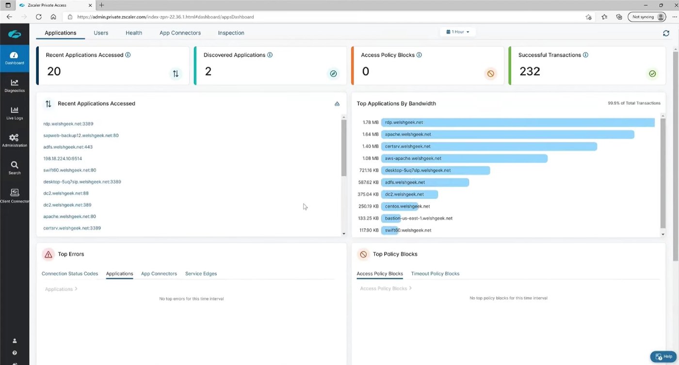Image resolution: width=679 pixels, height=365 pixels.
Task: Export the Recent Applications Accessed list
Action: click(x=337, y=103)
